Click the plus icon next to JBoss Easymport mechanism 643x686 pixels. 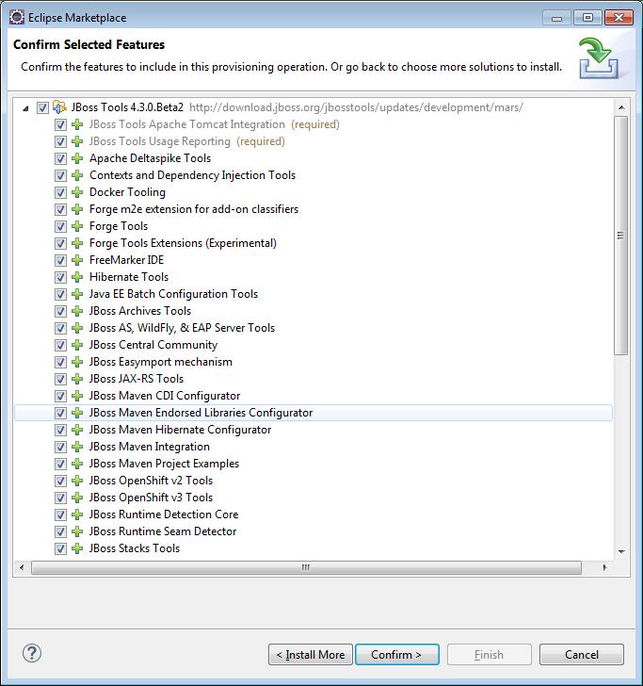pos(77,362)
